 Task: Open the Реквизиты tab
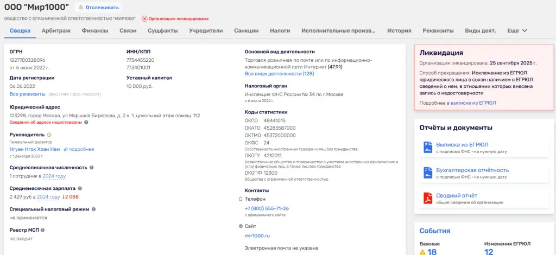click(x=438, y=30)
